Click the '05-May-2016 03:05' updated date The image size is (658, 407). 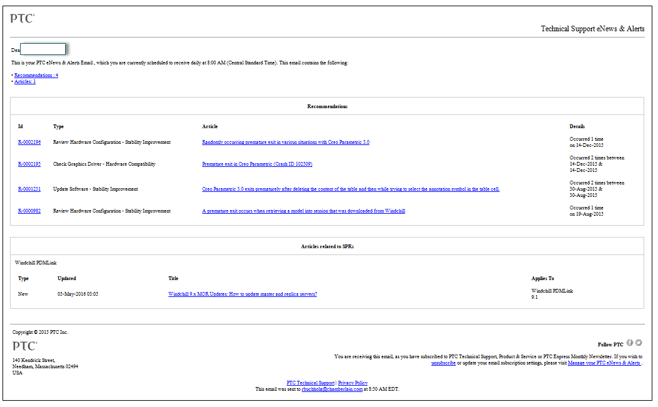click(x=78, y=294)
